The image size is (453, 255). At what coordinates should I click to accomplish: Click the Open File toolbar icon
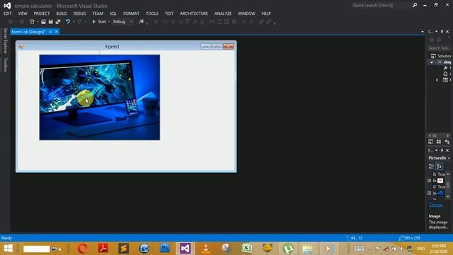tap(43, 22)
